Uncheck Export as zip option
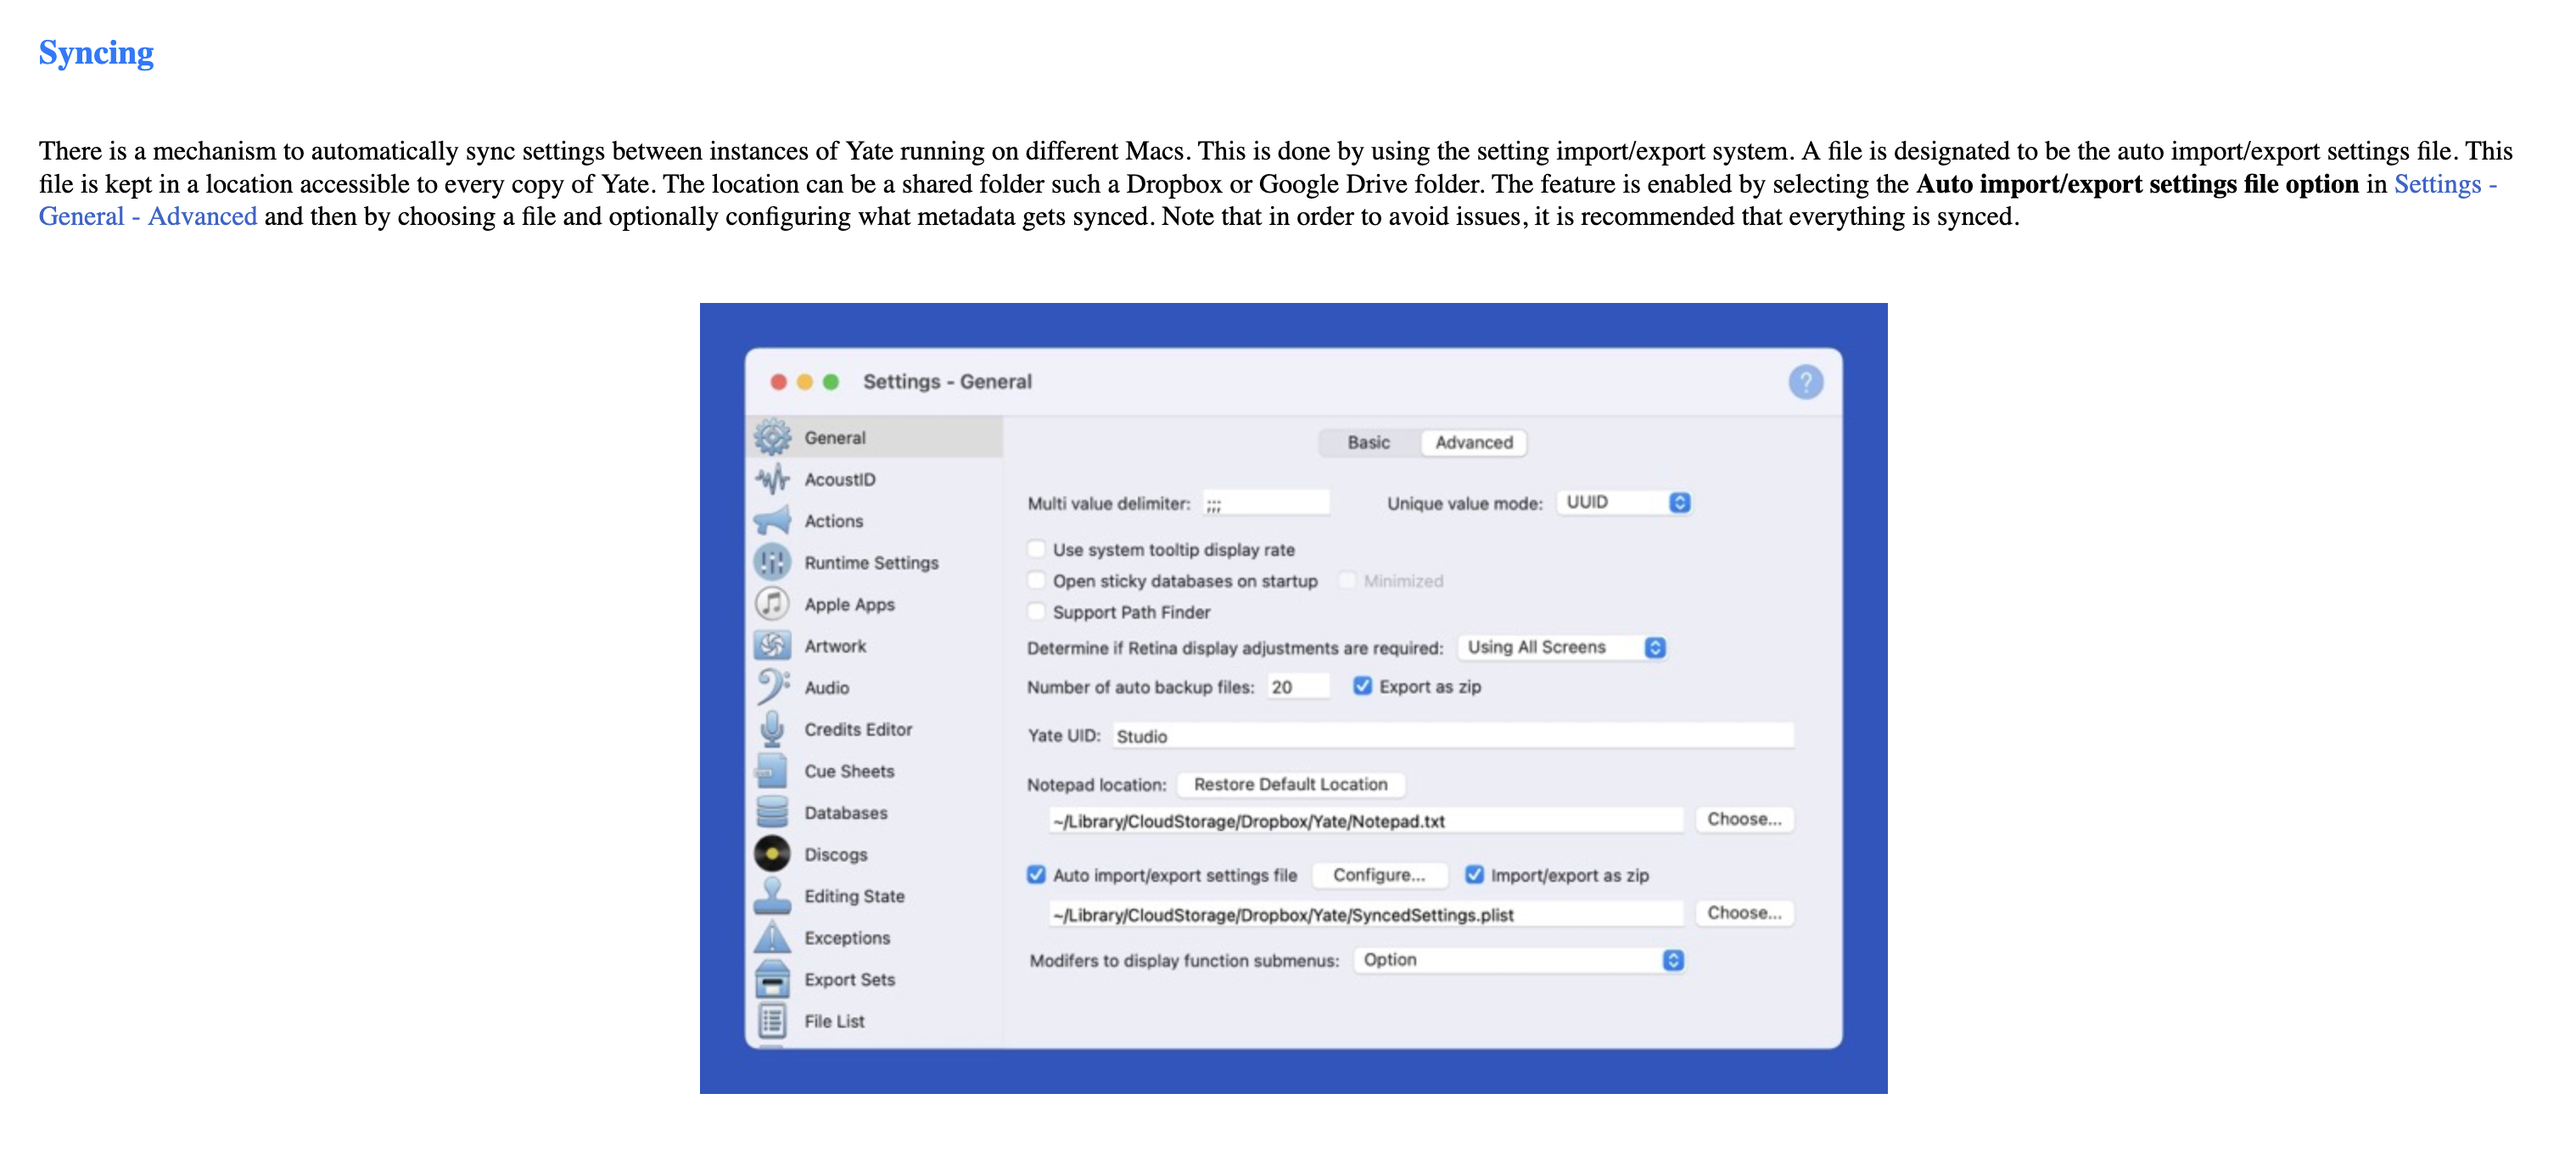Viewport: 2576px width, 1161px height. pyautogui.click(x=1362, y=686)
